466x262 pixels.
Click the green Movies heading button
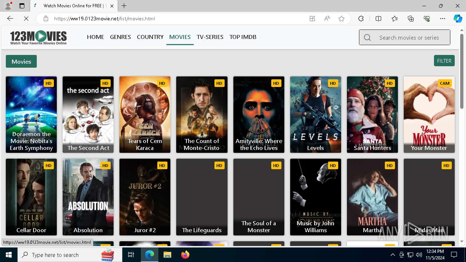(x=21, y=61)
